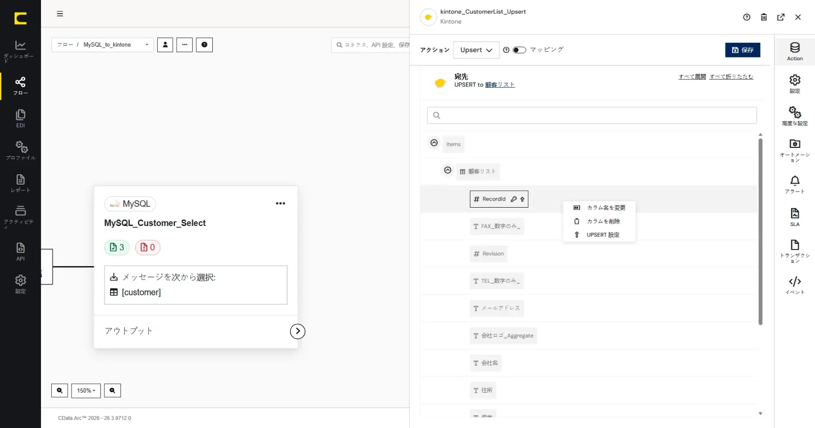
Task: Click the column list vertical scrollbar
Action: (760, 231)
